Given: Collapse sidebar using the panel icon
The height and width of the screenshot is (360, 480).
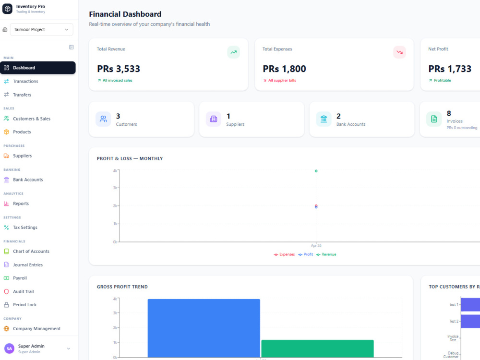Looking at the screenshot, I should tap(72, 47).
